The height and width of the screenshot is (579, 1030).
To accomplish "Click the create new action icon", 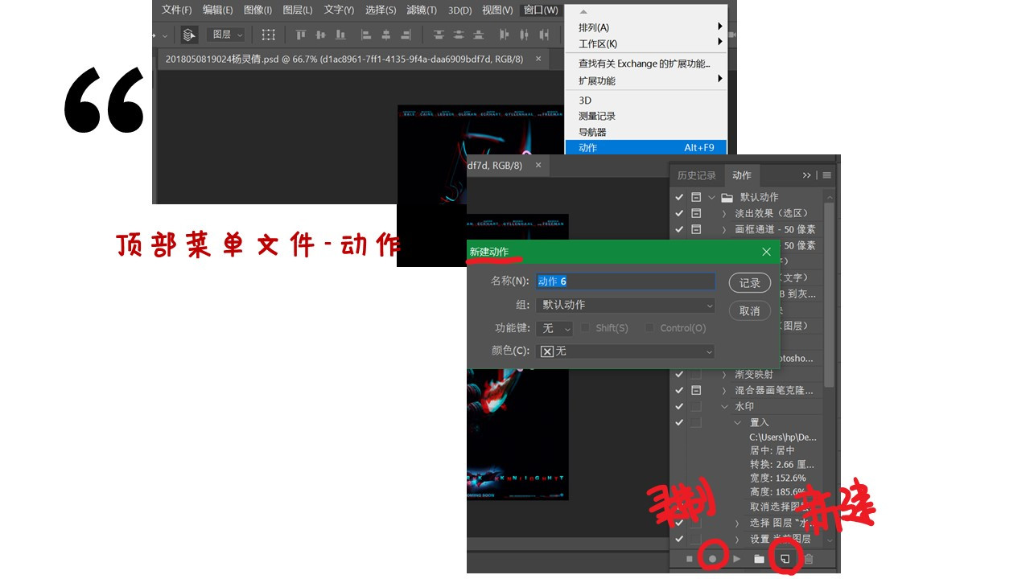I will (x=785, y=559).
